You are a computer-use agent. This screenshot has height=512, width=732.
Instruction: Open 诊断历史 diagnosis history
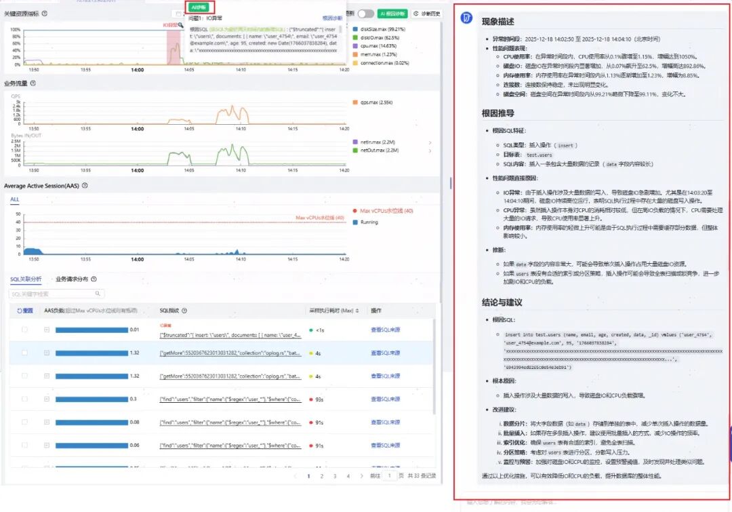tap(427, 14)
